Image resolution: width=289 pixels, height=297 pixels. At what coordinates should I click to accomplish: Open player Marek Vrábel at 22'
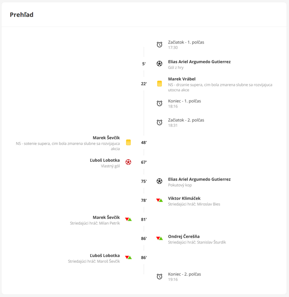tap(181, 79)
